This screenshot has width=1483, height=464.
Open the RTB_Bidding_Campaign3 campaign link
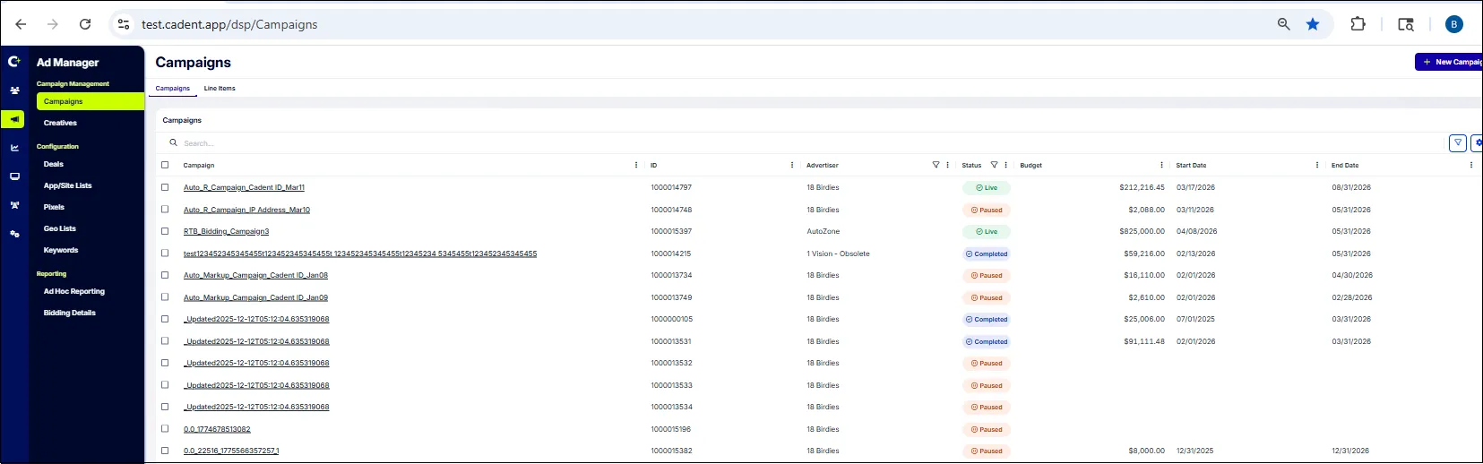tap(226, 231)
